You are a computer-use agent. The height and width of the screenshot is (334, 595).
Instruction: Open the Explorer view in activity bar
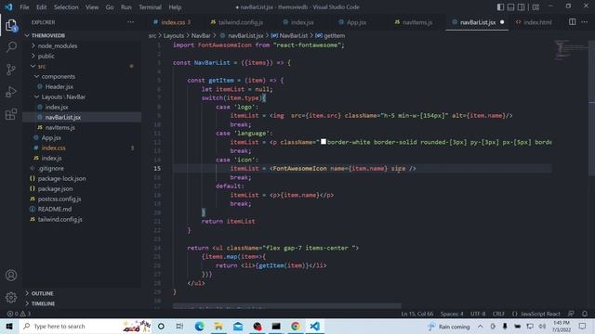11,25
